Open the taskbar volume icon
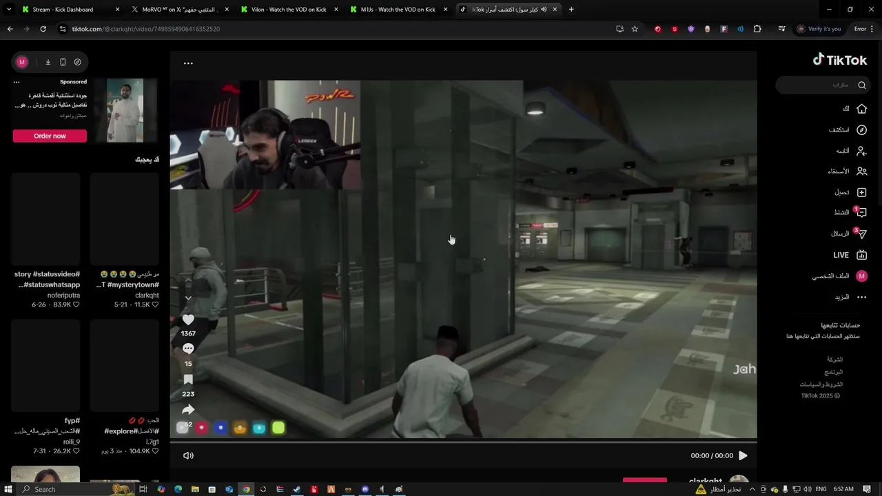882x496 pixels. coord(806,489)
